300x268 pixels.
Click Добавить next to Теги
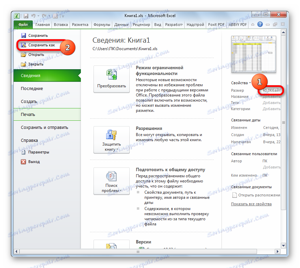click(x=271, y=103)
